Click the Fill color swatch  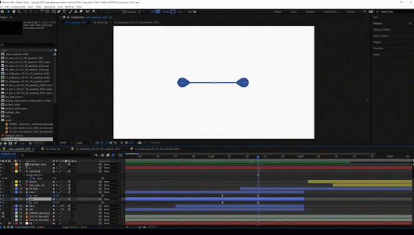coord(158,12)
